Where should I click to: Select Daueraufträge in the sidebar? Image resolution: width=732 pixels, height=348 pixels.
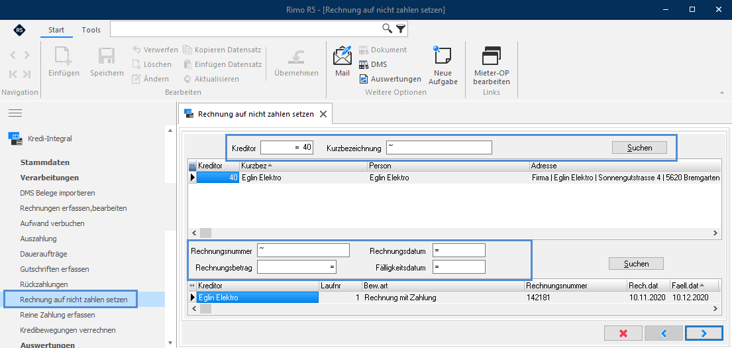coord(44,254)
